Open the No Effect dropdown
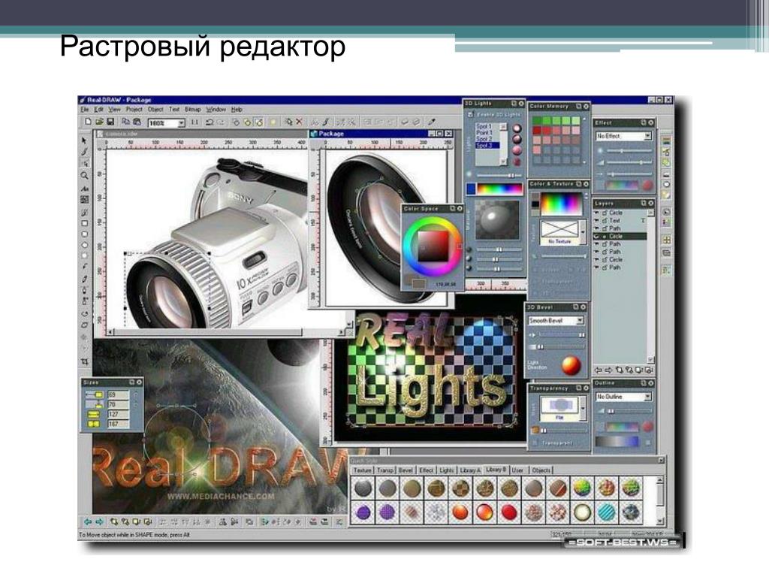The width and height of the screenshot is (769, 577). click(647, 136)
